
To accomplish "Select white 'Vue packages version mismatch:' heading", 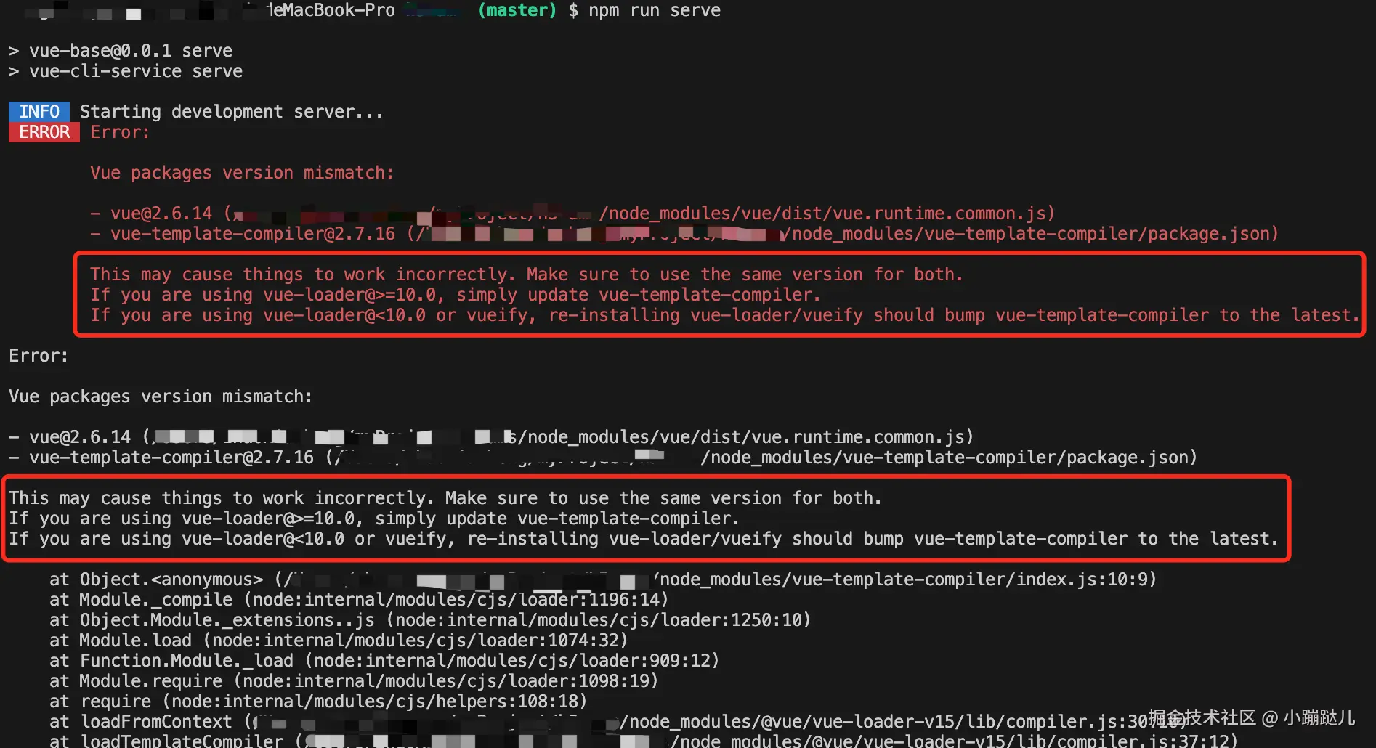I will pyautogui.click(x=161, y=397).
